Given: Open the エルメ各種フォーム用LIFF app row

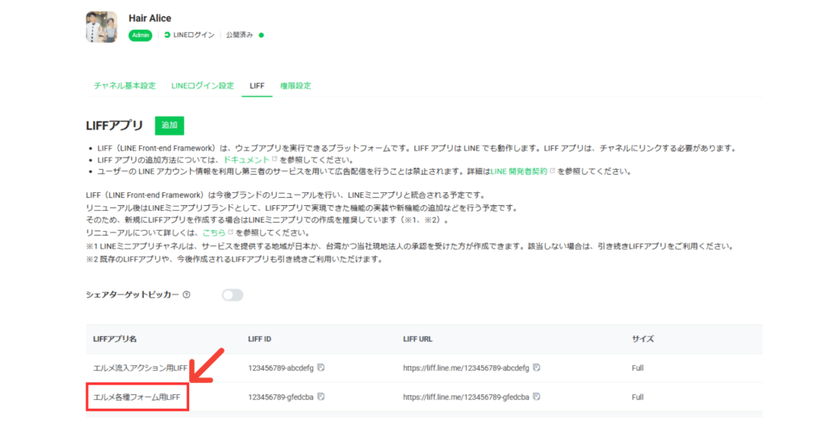Looking at the screenshot, I should [138, 397].
